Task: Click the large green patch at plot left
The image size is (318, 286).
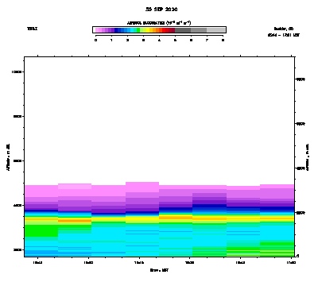Action: (41, 230)
